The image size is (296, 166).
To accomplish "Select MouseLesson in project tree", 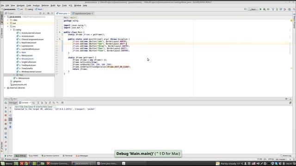I will pos(27,59).
